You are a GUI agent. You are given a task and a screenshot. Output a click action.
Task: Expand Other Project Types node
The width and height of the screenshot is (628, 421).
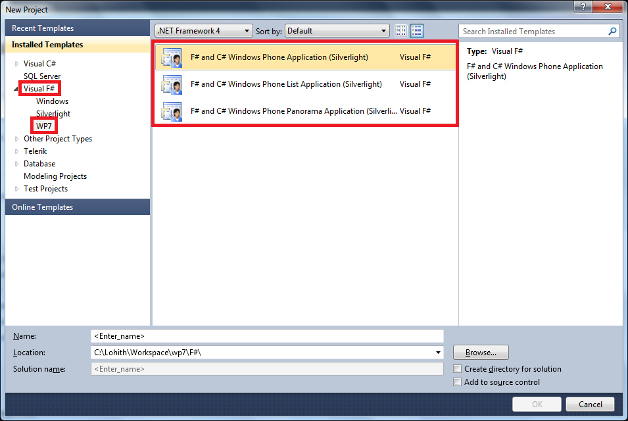click(16, 139)
